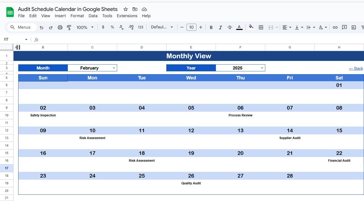
Task: Expand the zoom level 100% dropdown
Action: (85, 27)
